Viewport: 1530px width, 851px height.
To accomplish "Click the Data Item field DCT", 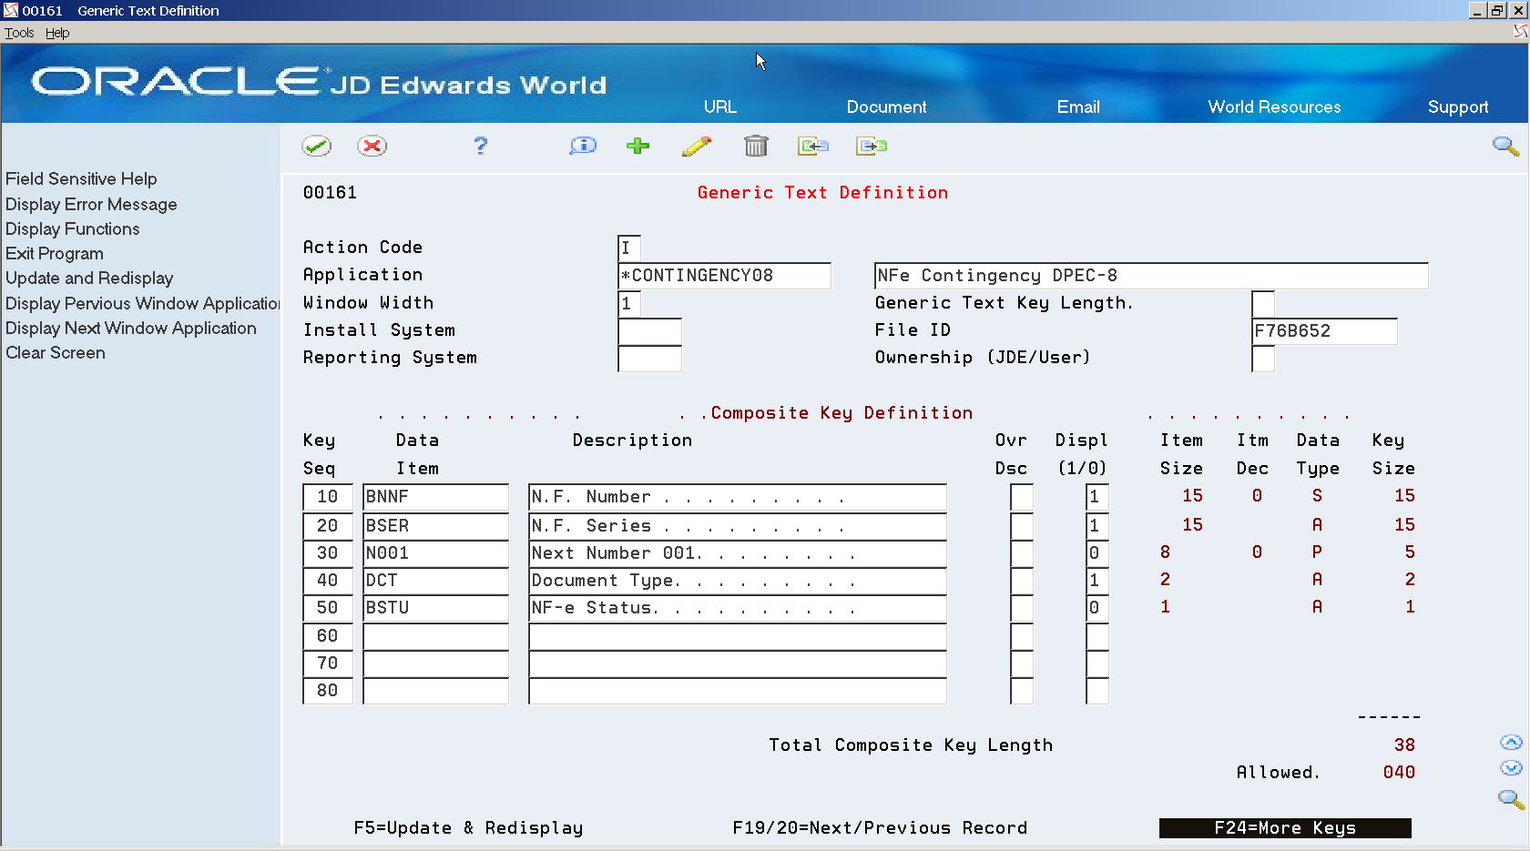I will 435,581.
